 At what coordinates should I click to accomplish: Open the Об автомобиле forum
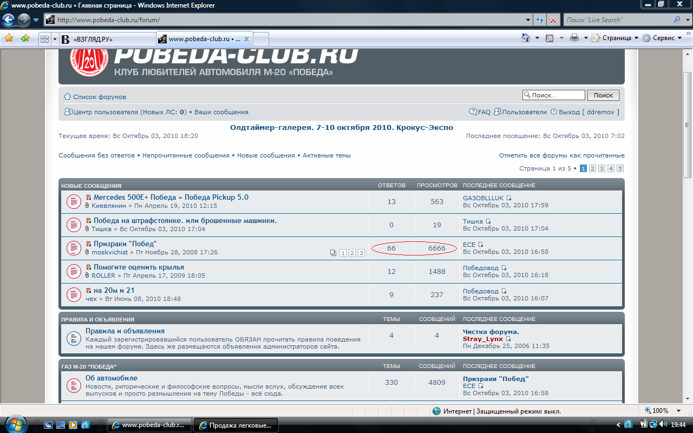point(112,378)
